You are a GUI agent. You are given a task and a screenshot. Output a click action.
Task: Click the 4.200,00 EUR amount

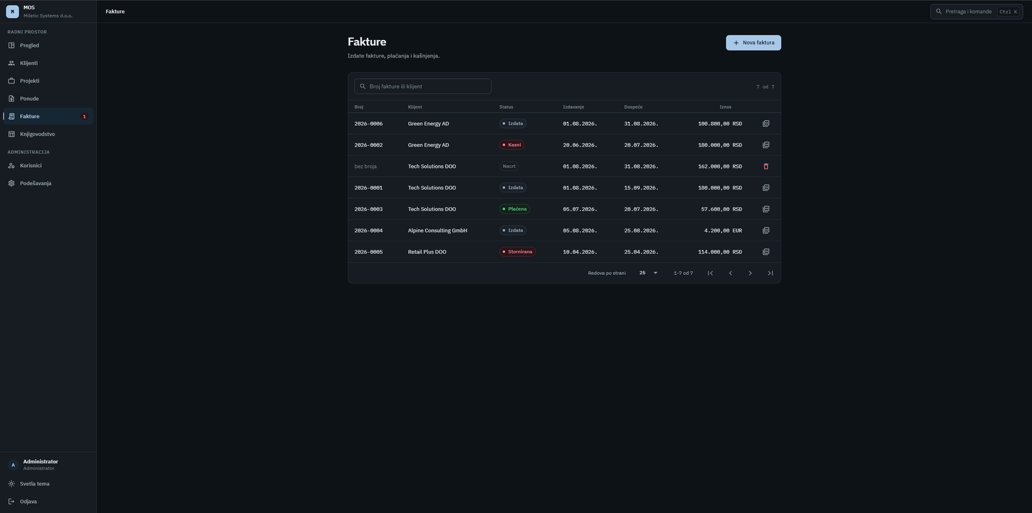tap(723, 230)
